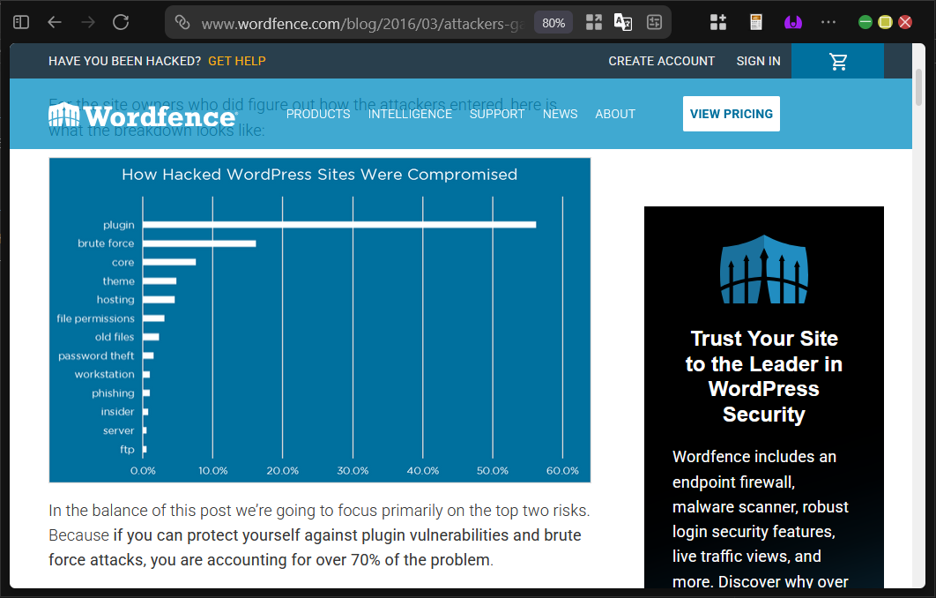Click the link icon in address bar
The width and height of the screenshot is (936, 598).
tap(182, 23)
